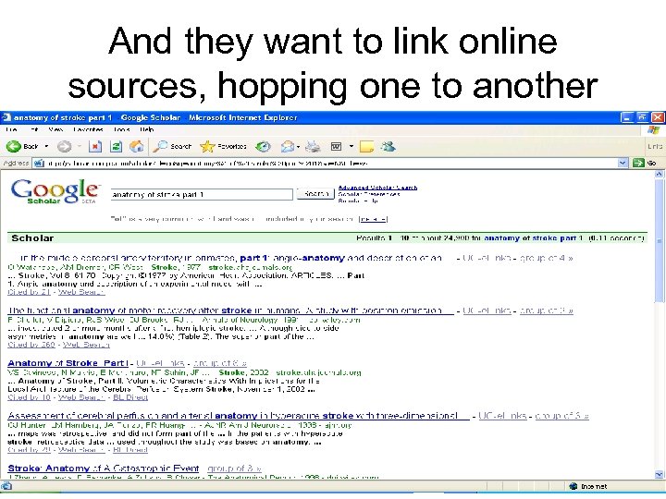Print the page with the printer icon

pos(313,147)
